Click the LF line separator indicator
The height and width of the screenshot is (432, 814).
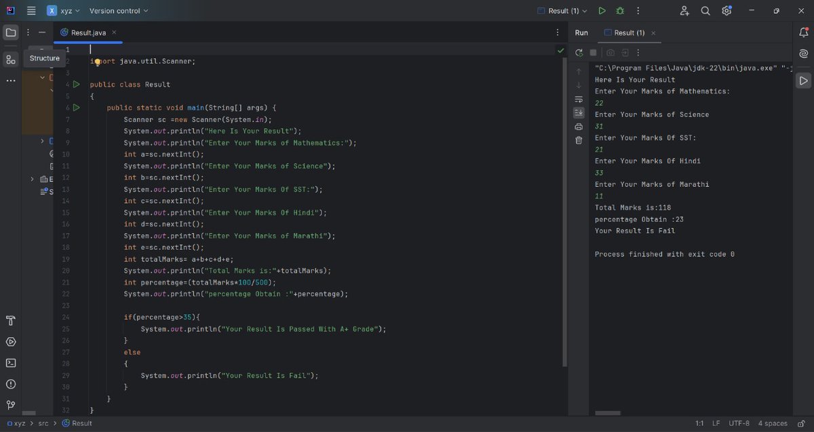[x=716, y=423]
